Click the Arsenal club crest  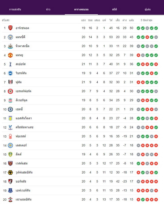(10, 28)
